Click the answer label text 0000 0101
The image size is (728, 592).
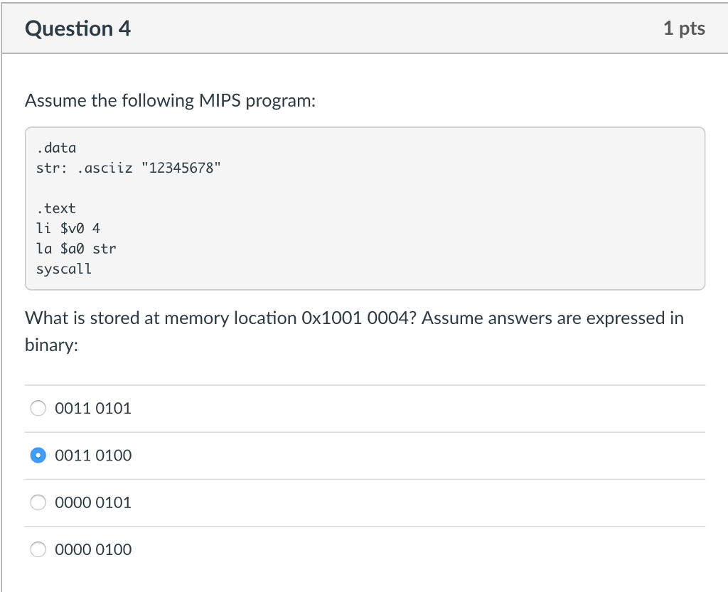93,502
